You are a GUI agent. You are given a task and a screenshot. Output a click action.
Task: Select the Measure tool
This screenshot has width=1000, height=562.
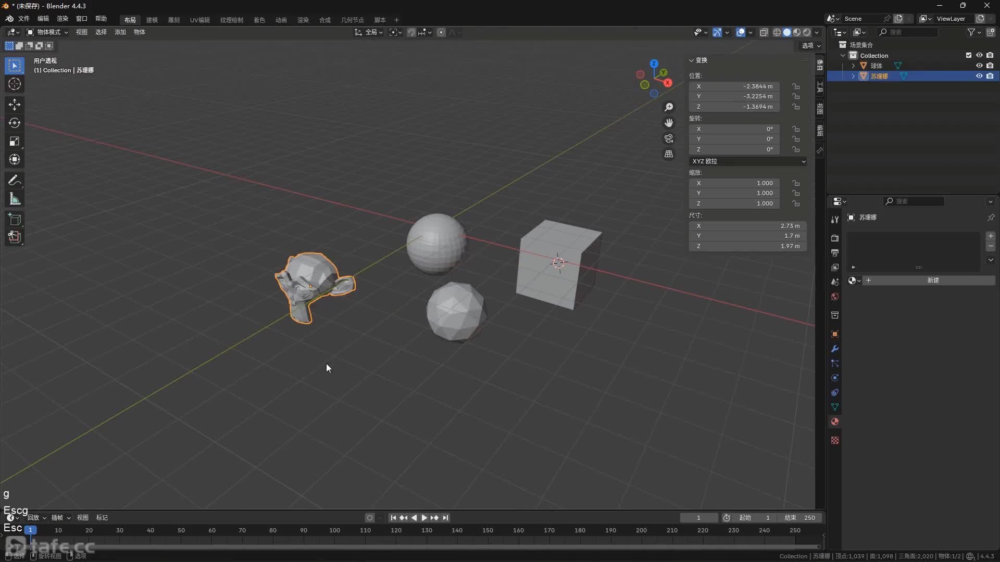point(15,199)
